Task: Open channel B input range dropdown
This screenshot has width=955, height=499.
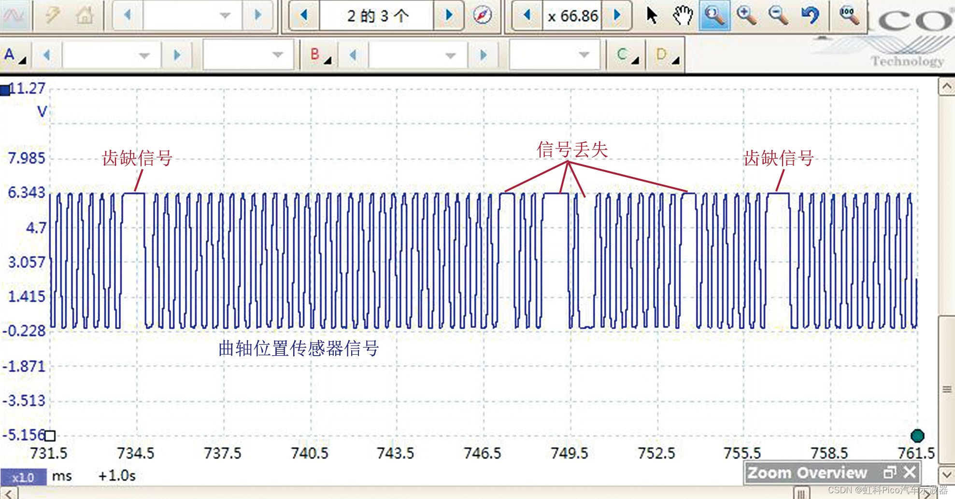Action: pyautogui.click(x=417, y=55)
